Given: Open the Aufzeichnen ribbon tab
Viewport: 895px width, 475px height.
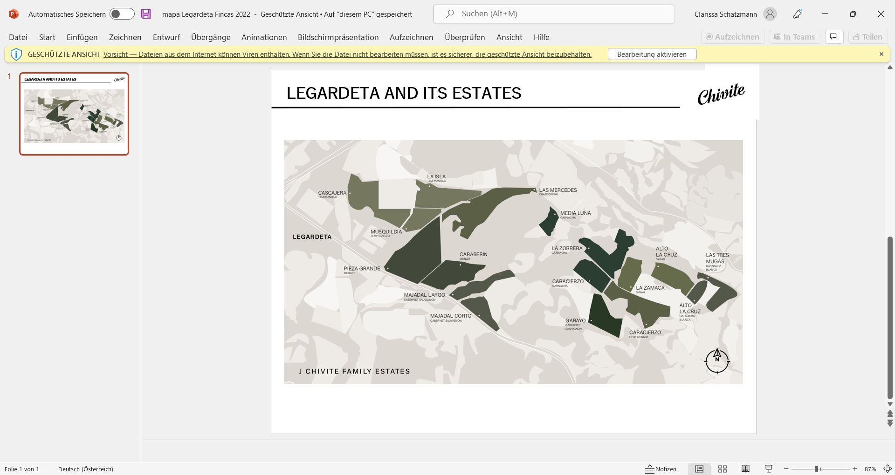Looking at the screenshot, I should [411, 37].
